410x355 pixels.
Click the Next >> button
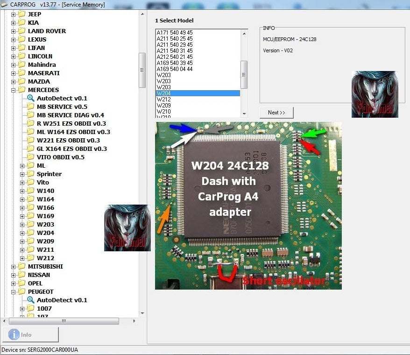point(276,112)
